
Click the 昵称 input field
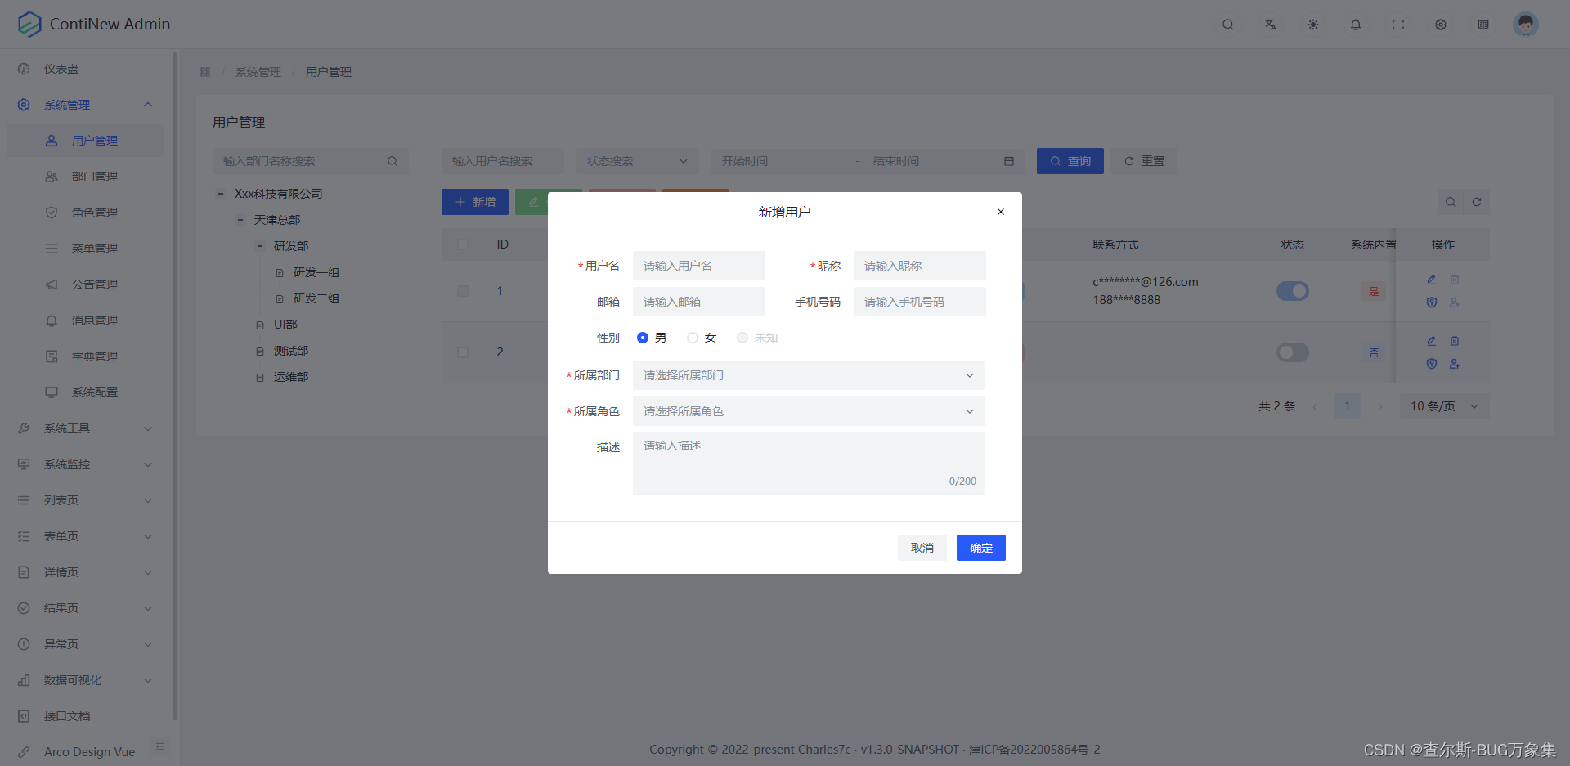[920, 266]
